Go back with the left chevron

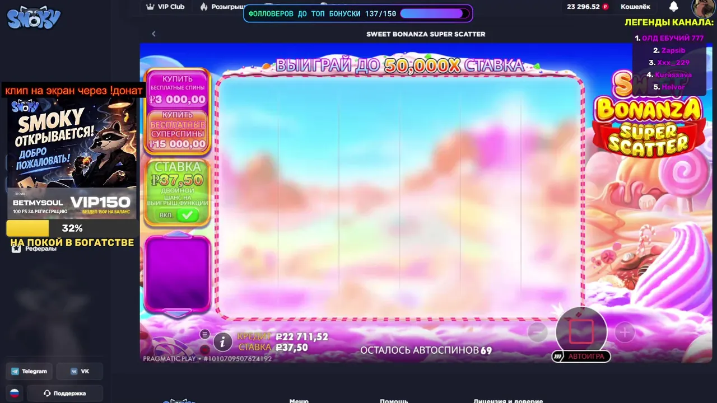[153, 34]
